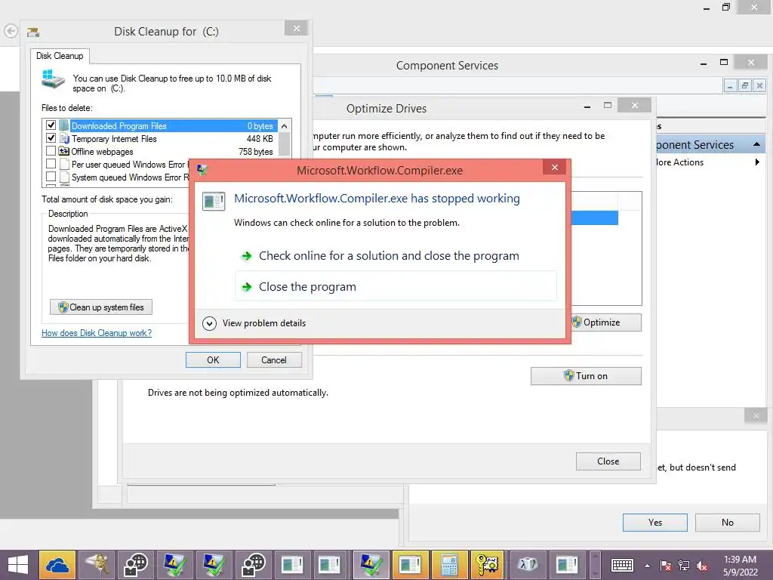Click the shield icon on Turn on button
Image resolution: width=773 pixels, height=580 pixels.
click(569, 376)
